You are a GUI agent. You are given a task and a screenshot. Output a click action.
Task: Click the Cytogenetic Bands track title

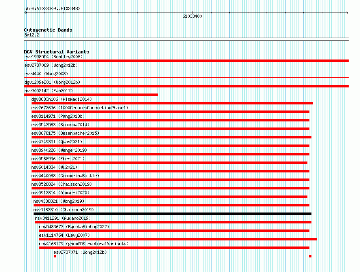click(48, 30)
